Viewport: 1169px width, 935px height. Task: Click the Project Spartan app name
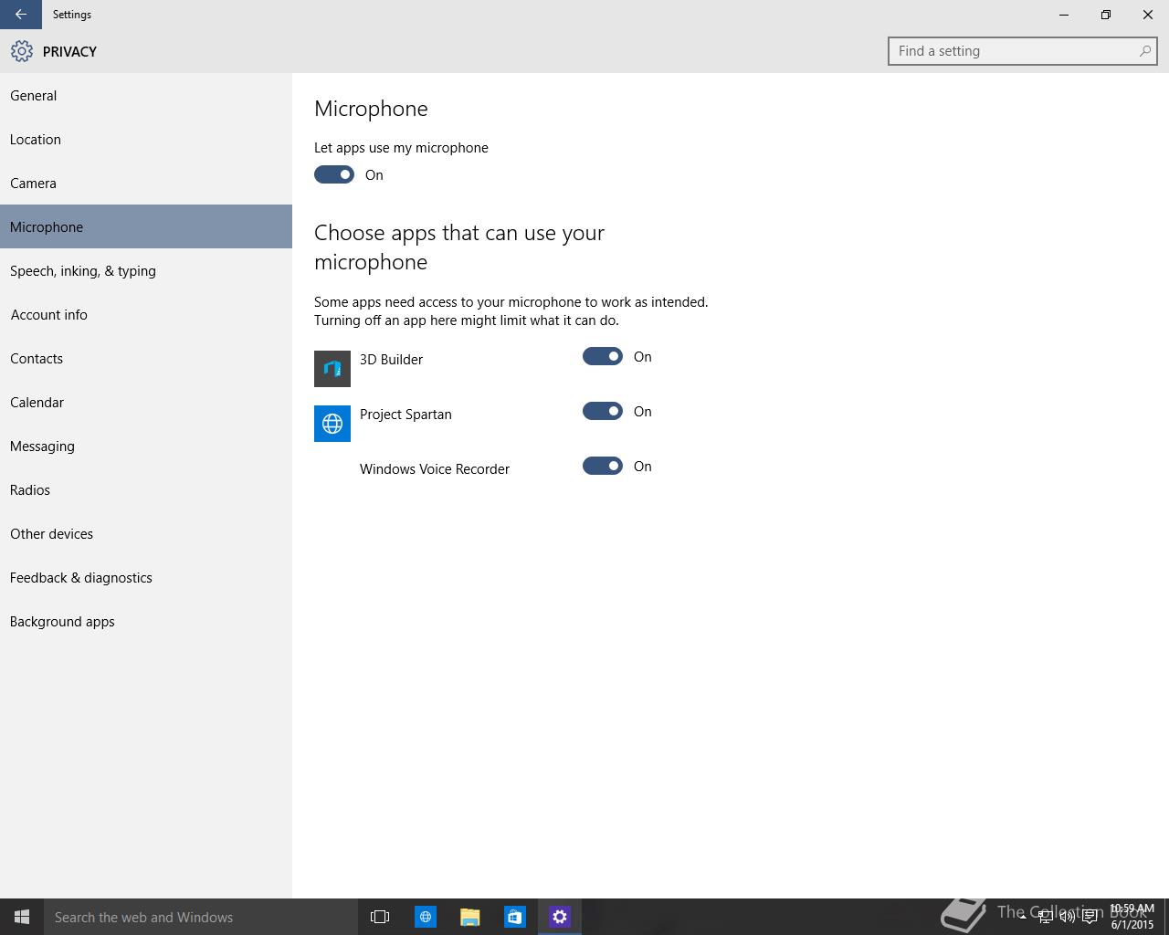[x=405, y=414]
